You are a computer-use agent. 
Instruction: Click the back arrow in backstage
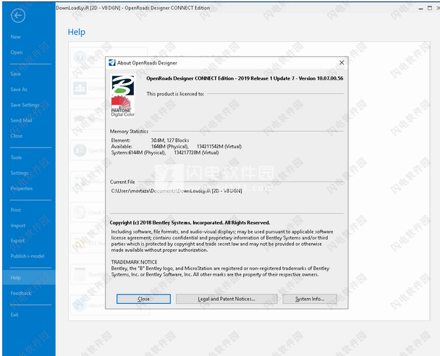[x=18, y=15]
